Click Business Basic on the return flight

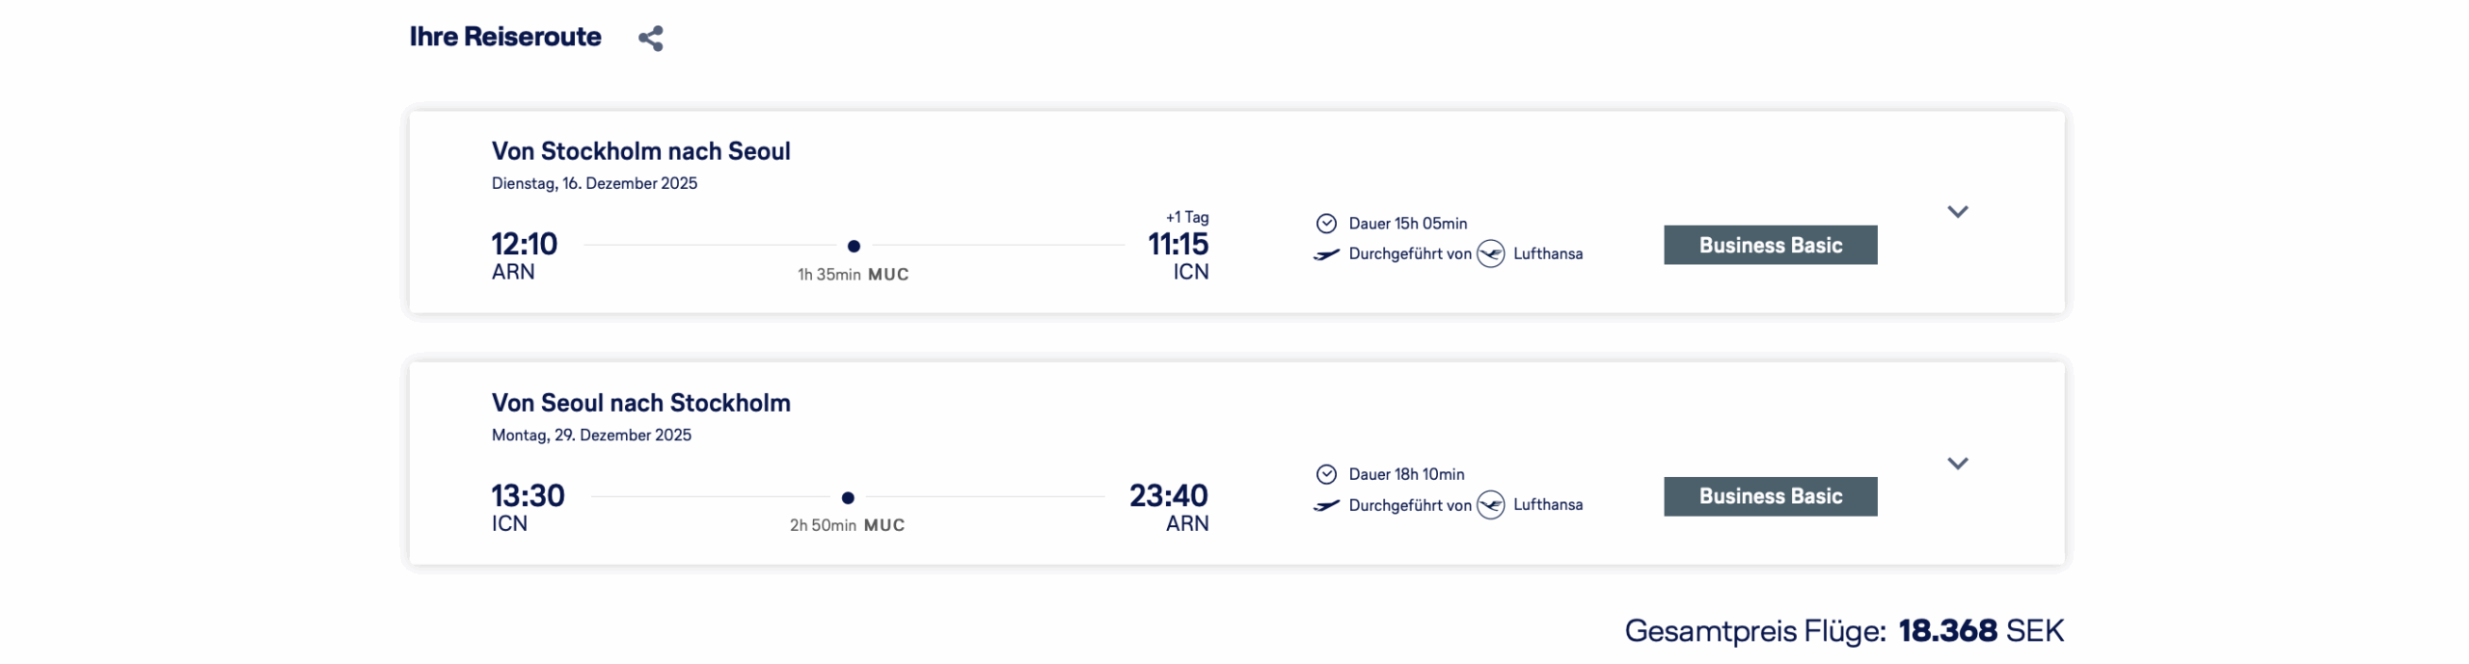[1770, 496]
